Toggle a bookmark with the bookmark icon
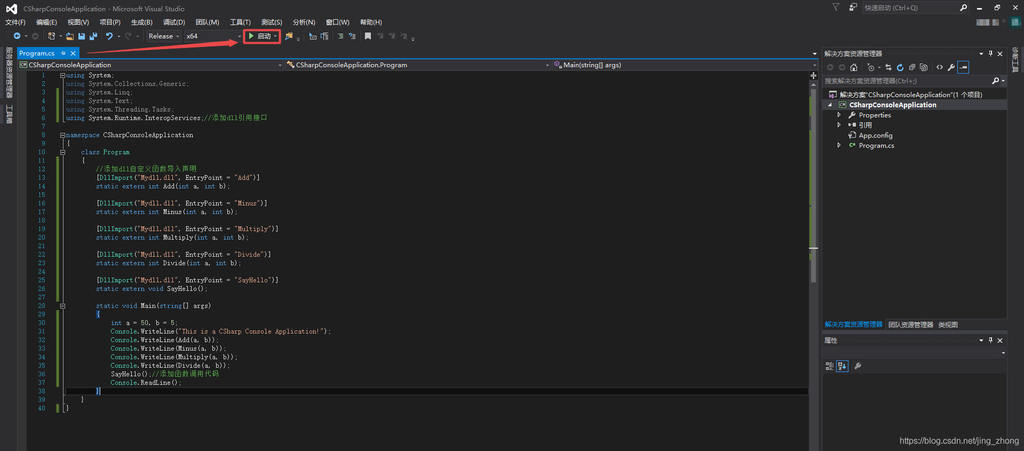This screenshot has width=1024, height=451. tap(368, 36)
